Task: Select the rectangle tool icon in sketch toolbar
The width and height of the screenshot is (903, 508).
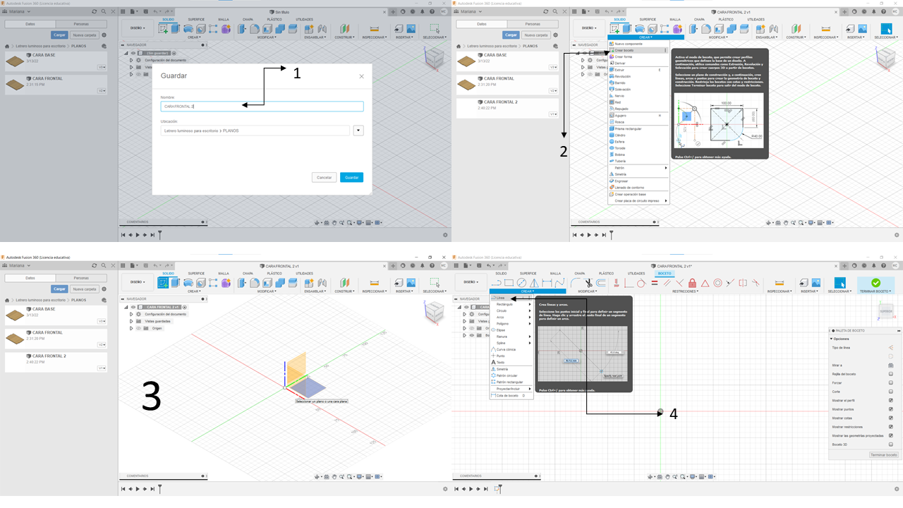Action: (x=509, y=283)
